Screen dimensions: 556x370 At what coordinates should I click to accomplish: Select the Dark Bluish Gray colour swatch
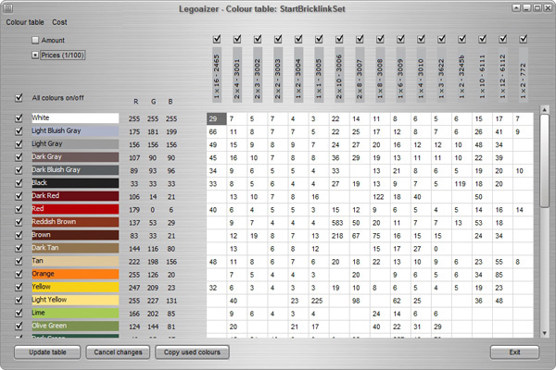coord(75,170)
